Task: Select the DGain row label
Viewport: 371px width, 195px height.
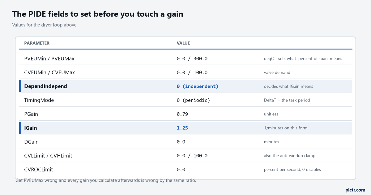Action: pyautogui.click(x=31, y=142)
